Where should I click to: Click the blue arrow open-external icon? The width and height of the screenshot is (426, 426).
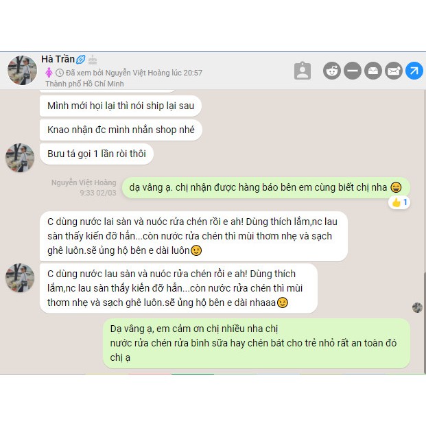pos(414,71)
